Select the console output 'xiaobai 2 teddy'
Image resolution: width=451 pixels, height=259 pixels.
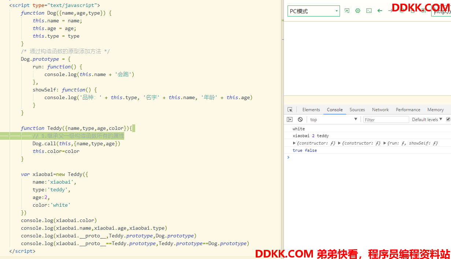[311, 136]
